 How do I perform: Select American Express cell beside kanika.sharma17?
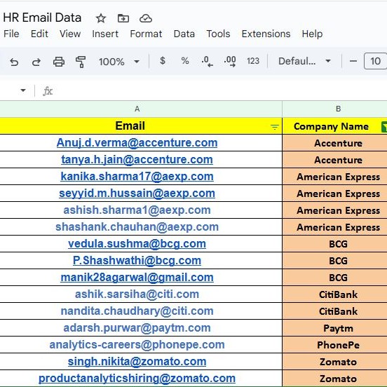pos(335,177)
